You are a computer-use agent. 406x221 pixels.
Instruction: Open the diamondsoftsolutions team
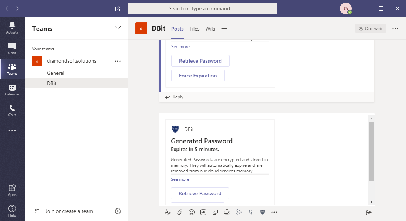(72, 61)
